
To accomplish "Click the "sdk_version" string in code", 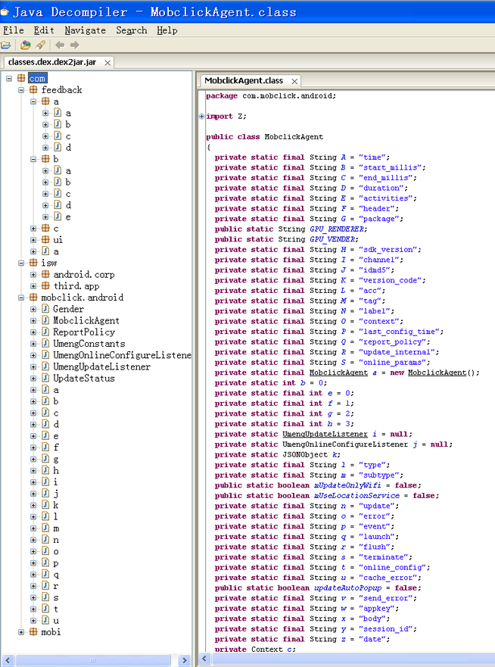I will pyautogui.click(x=390, y=250).
